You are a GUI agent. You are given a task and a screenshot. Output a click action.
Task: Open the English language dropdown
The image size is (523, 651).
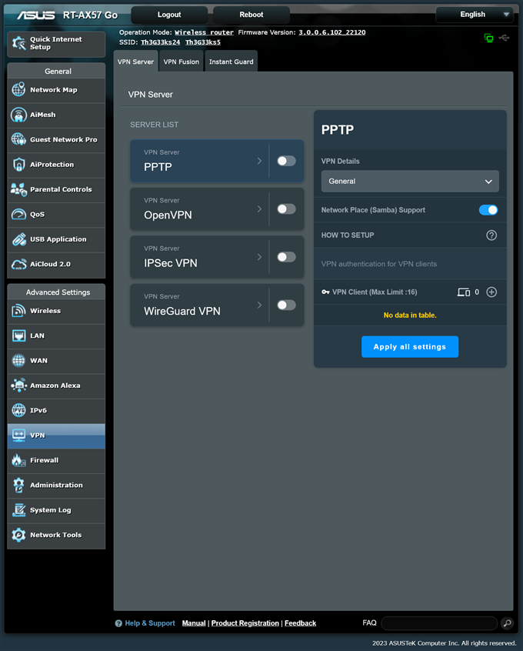click(x=474, y=15)
